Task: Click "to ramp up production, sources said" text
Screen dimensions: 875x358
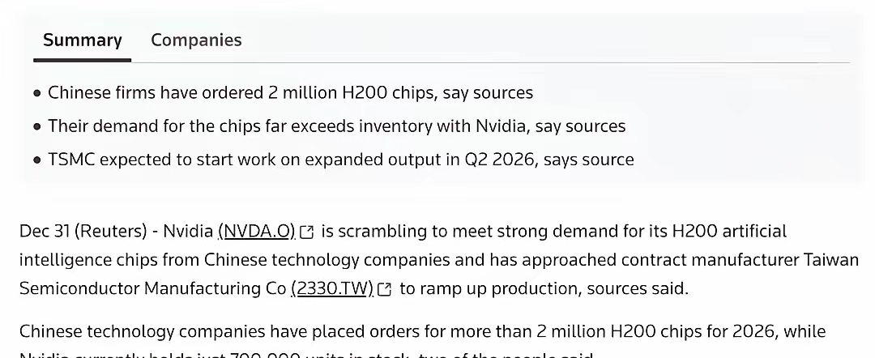Action: [543, 288]
